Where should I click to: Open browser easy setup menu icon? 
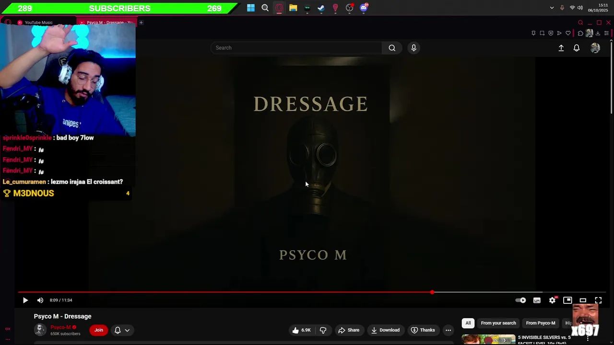[606, 33]
